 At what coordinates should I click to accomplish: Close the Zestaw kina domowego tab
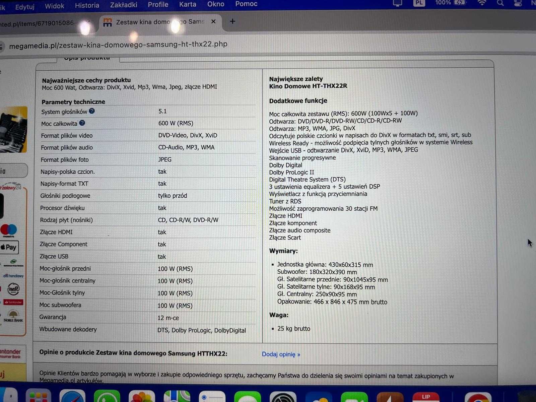[x=213, y=21]
